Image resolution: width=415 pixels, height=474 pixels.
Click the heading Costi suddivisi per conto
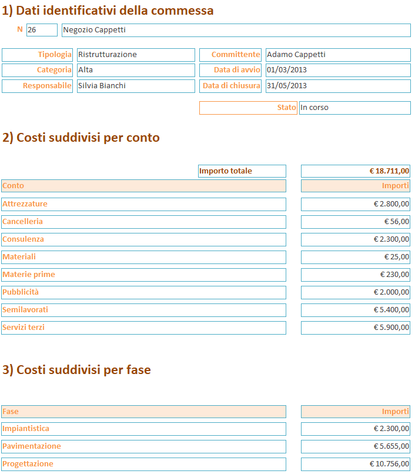[81, 138]
